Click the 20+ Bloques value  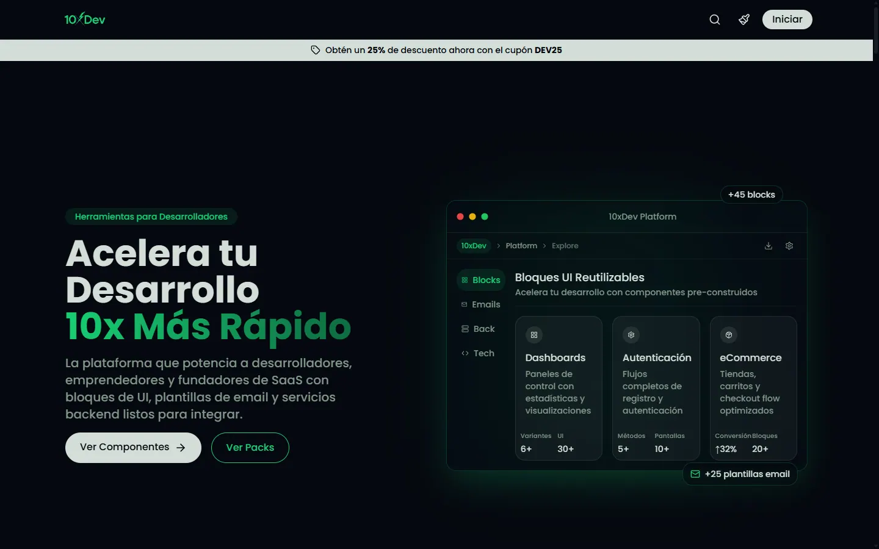pyautogui.click(x=760, y=449)
